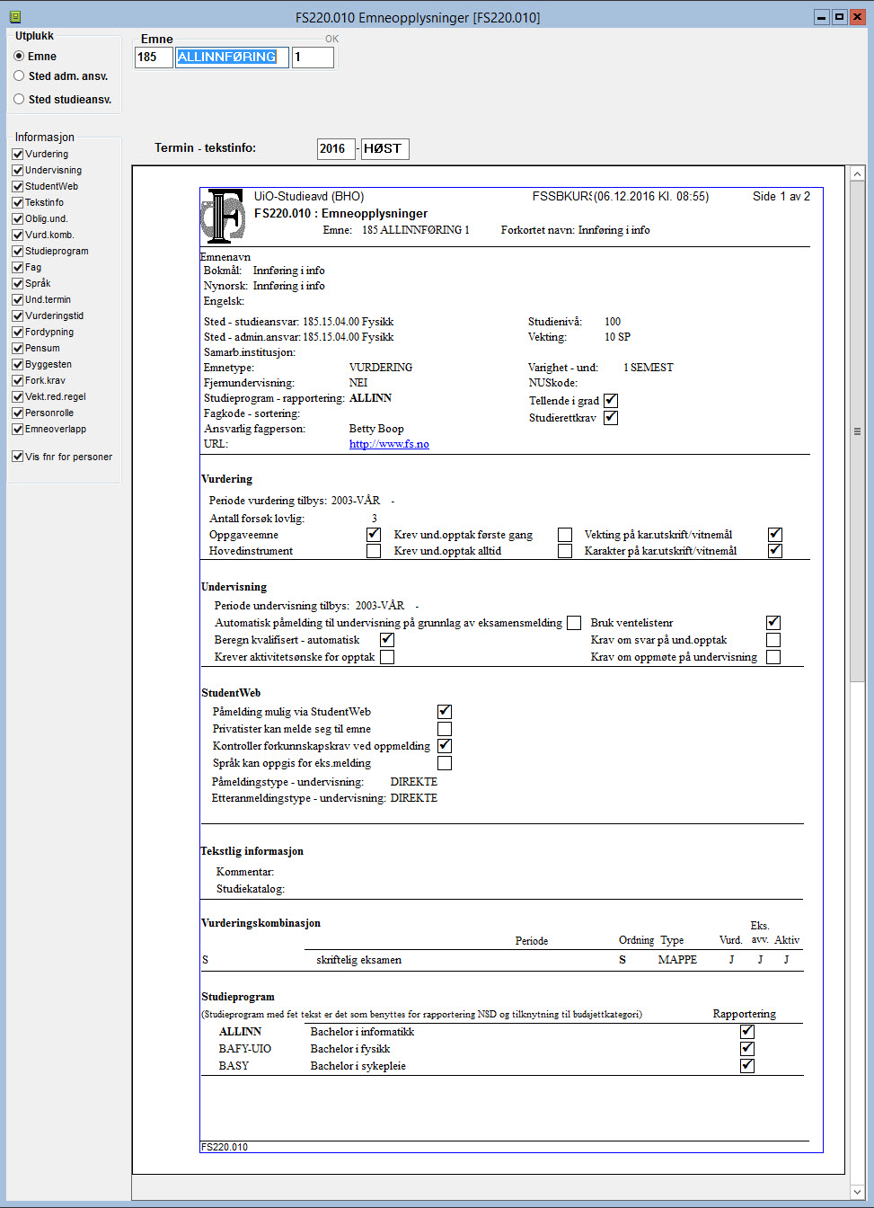Toggle the Pensum checkbox
Screen dimensions: 874x1208
coord(17,348)
